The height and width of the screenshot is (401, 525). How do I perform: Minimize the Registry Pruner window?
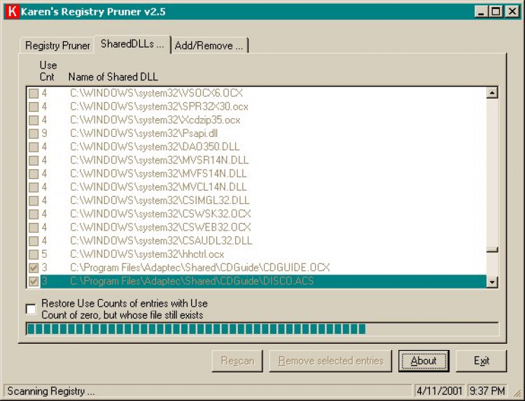[482, 12]
